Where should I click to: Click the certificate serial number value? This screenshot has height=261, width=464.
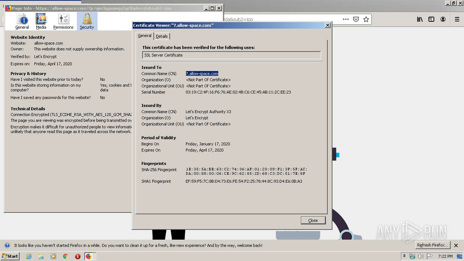tap(238, 92)
